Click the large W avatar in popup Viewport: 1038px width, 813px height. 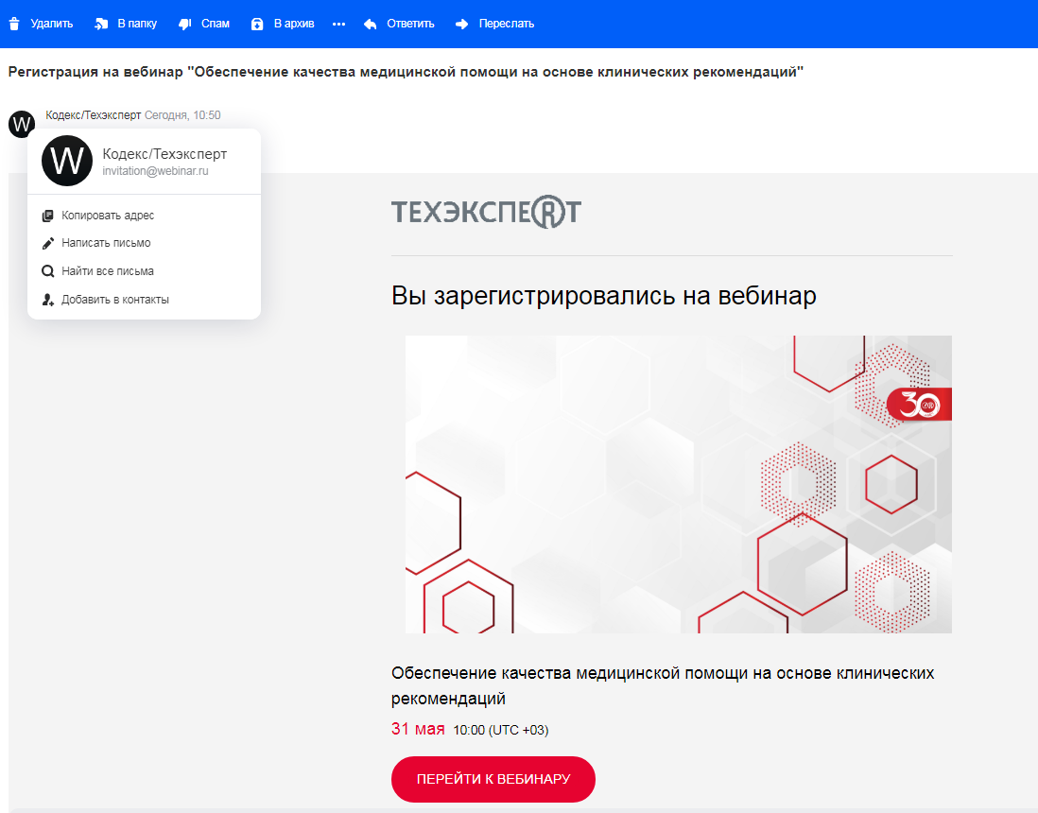(67, 161)
